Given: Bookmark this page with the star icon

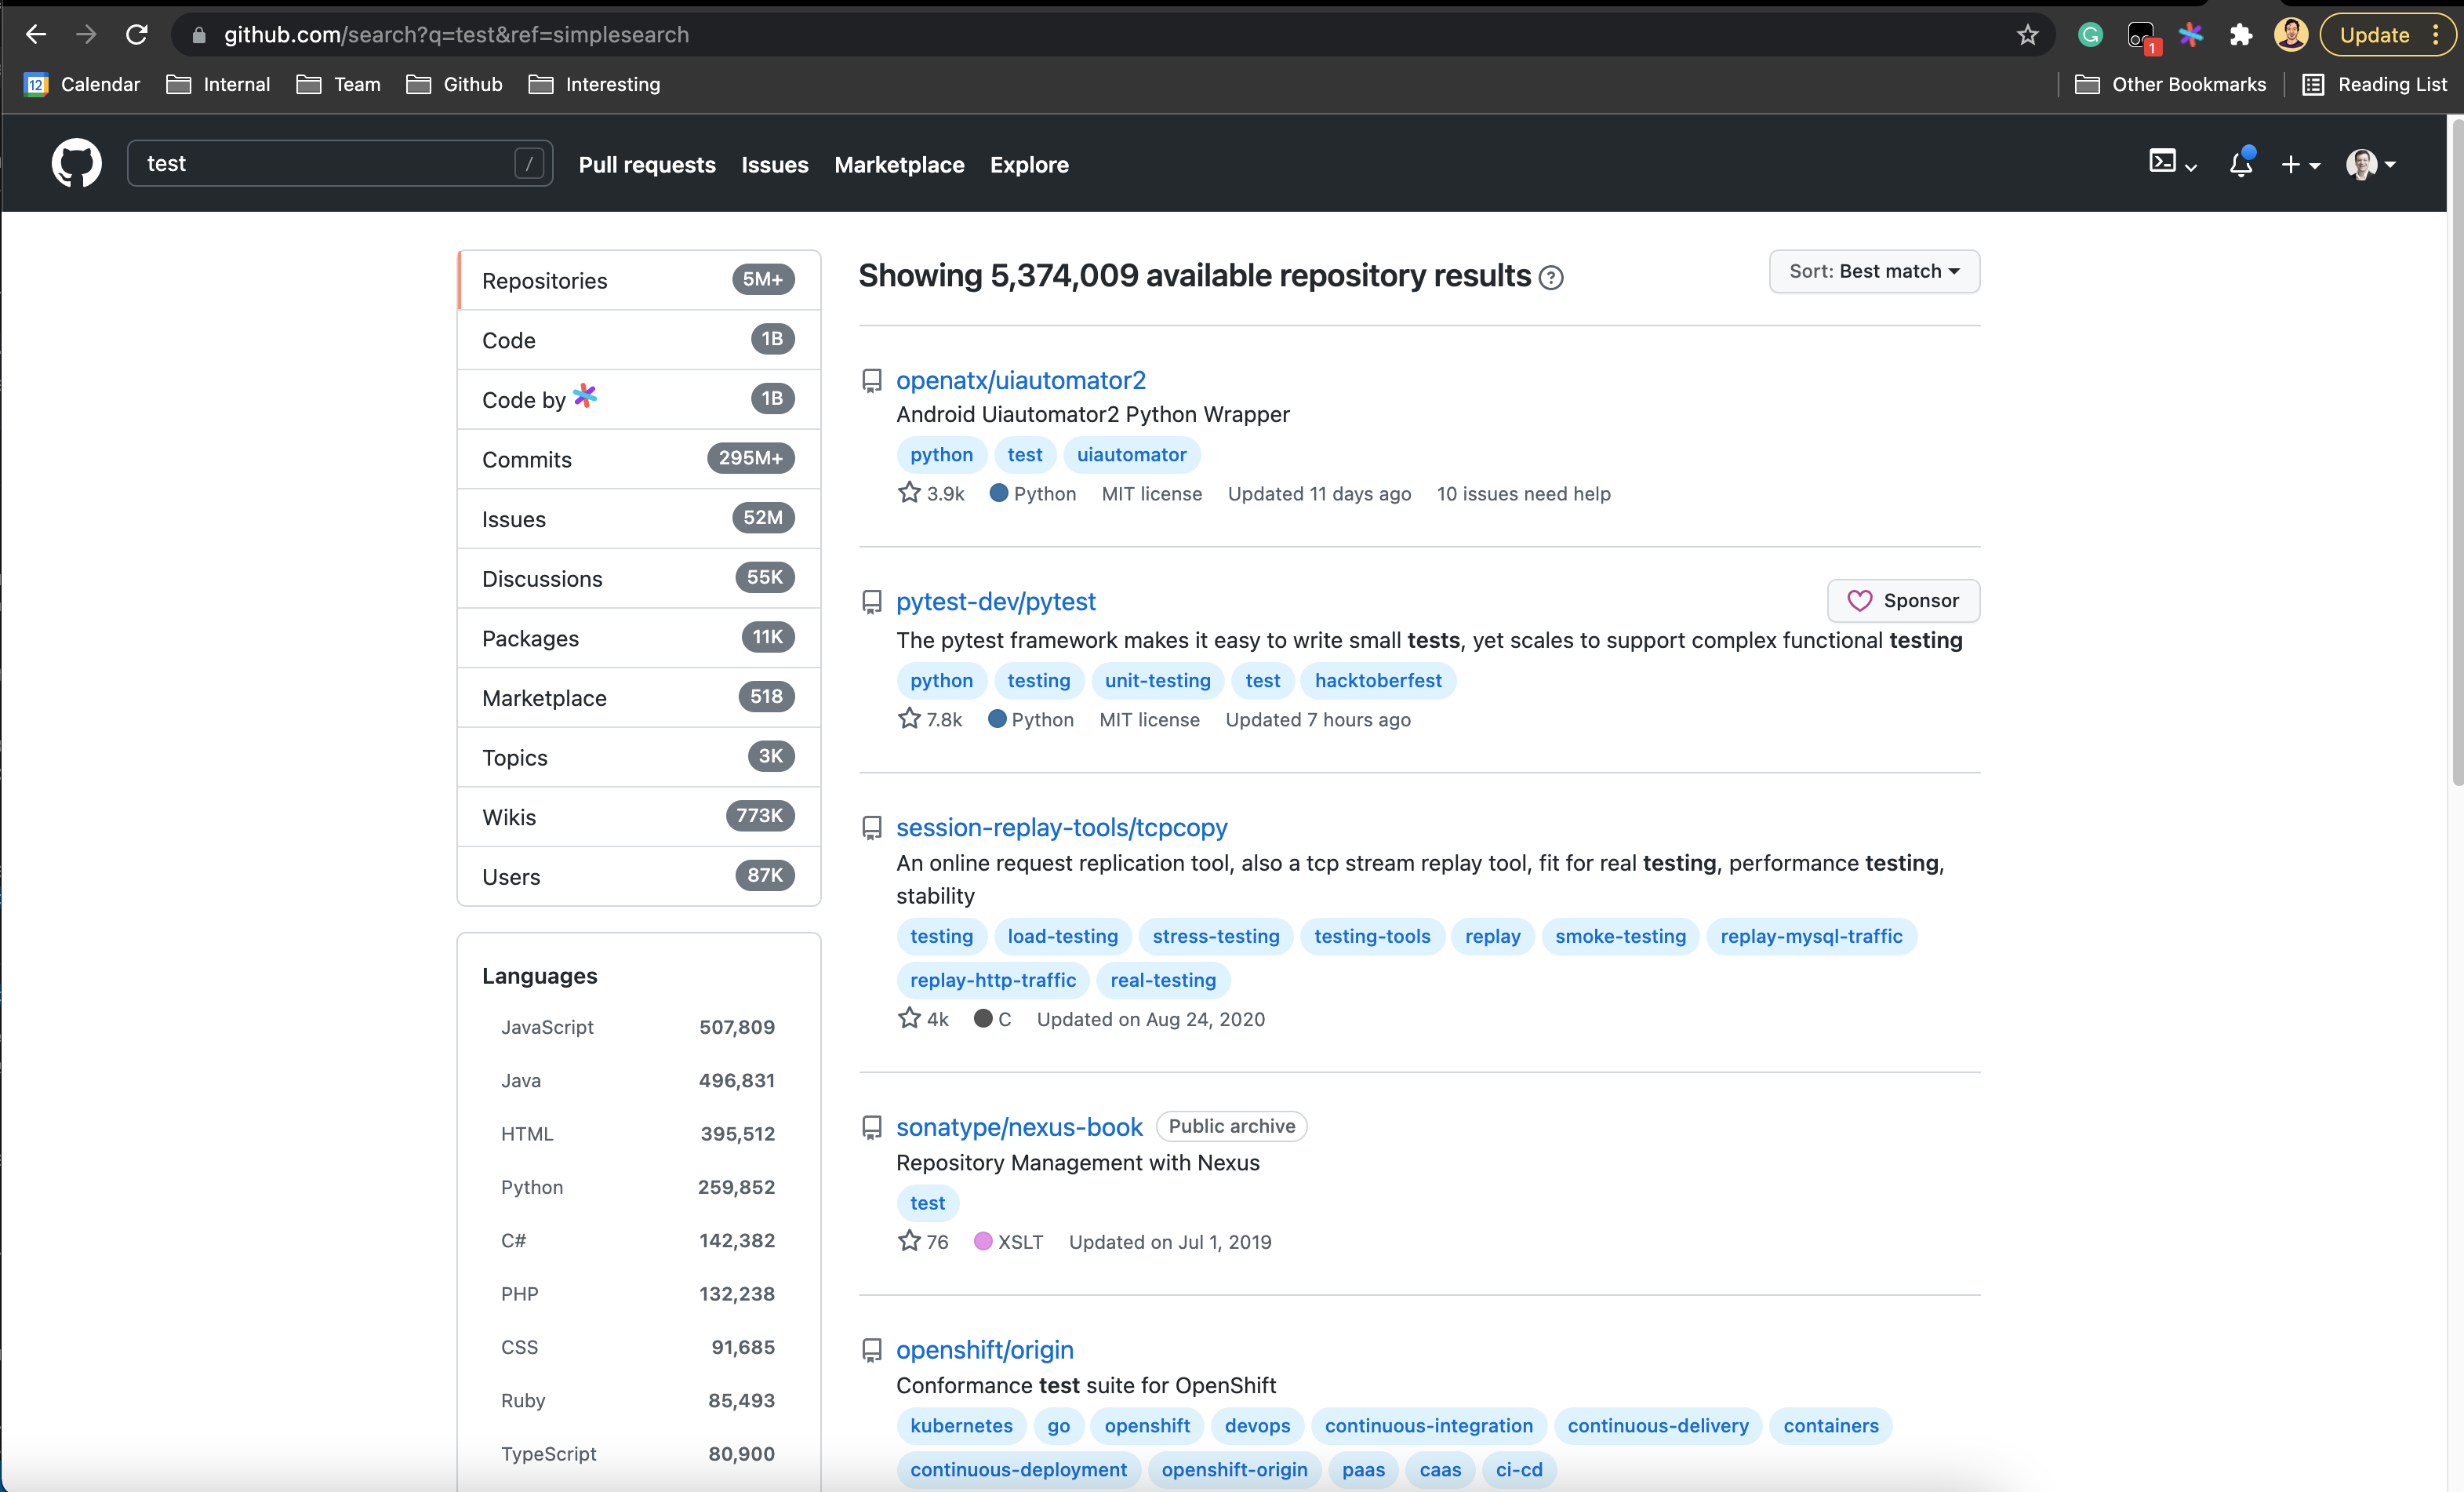Looking at the screenshot, I should (2027, 35).
